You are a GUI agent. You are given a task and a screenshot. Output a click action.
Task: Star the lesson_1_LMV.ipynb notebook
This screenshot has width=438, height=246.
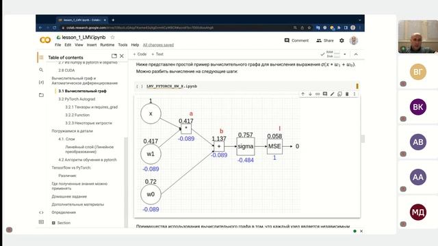coord(112,37)
